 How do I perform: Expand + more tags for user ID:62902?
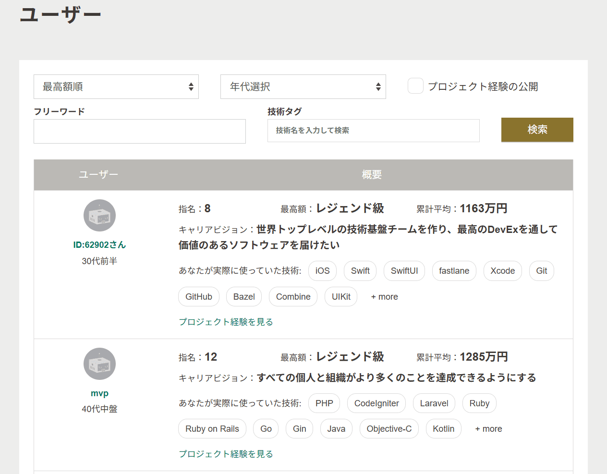coord(384,297)
